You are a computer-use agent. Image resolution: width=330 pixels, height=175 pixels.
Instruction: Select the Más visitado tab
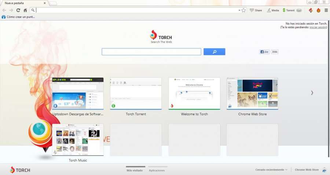click(x=135, y=170)
